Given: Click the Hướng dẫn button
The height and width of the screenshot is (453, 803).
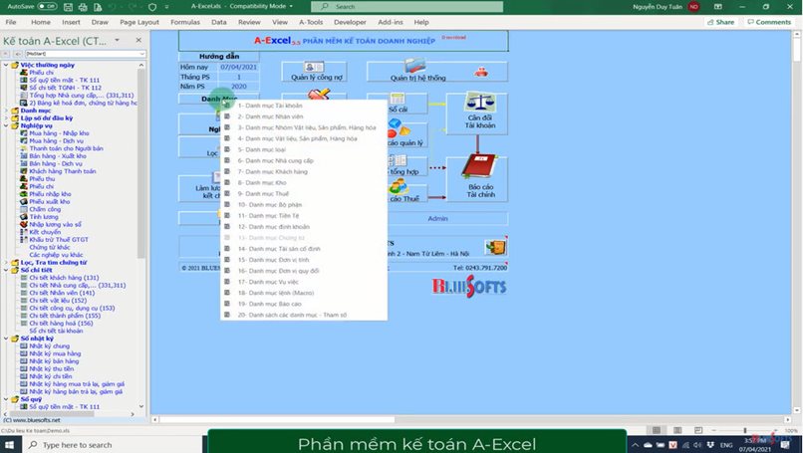Looking at the screenshot, I should (x=218, y=57).
